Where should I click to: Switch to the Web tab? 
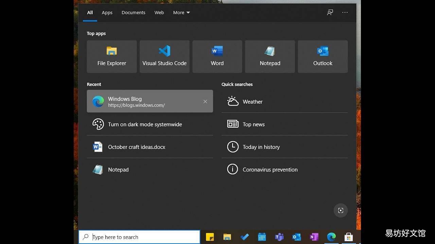(x=159, y=13)
